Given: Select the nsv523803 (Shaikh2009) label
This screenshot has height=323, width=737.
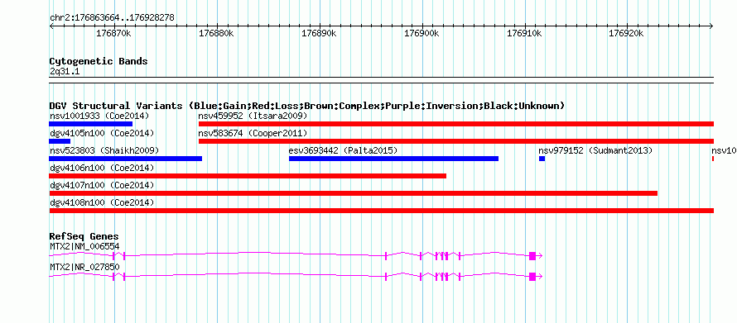Looking at the screenshot, I should [x=104, y=150].
